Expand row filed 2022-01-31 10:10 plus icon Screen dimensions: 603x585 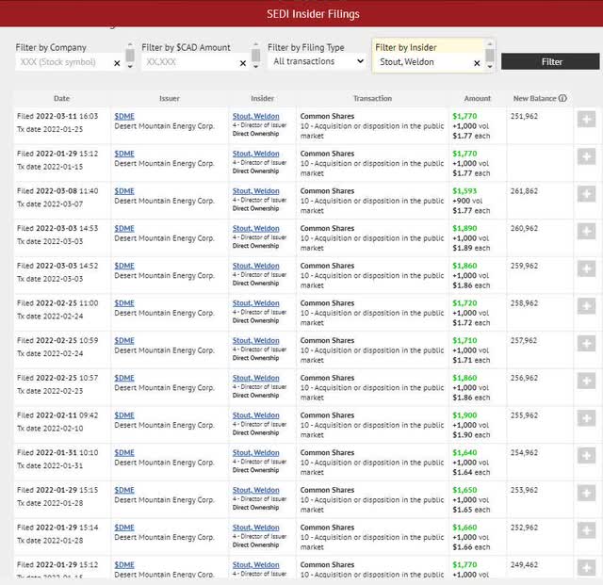click(586, 455)
